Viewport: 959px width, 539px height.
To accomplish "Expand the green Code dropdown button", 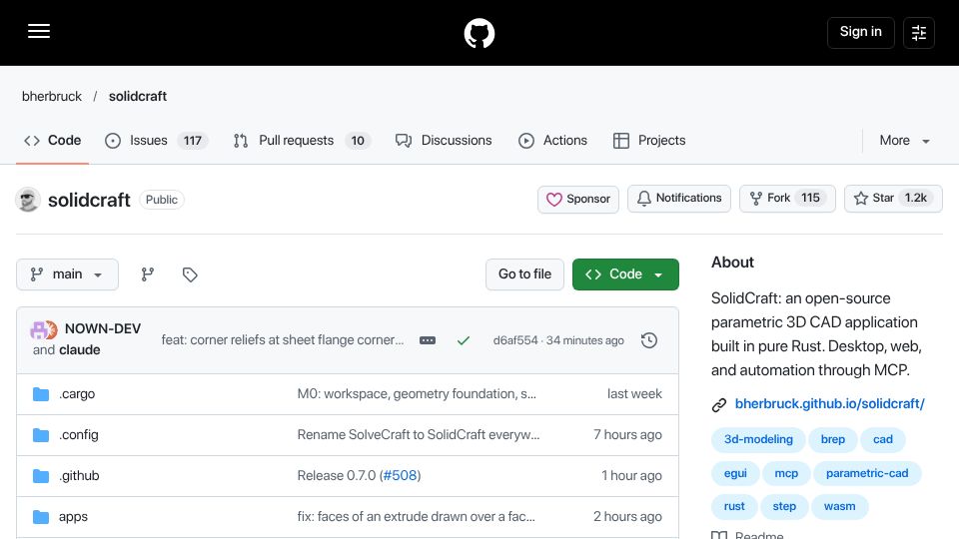I will coord(625,274).
